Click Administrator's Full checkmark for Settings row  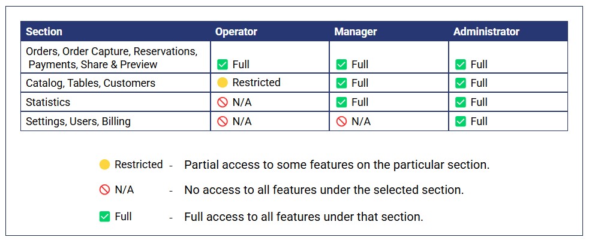(461, 121)
